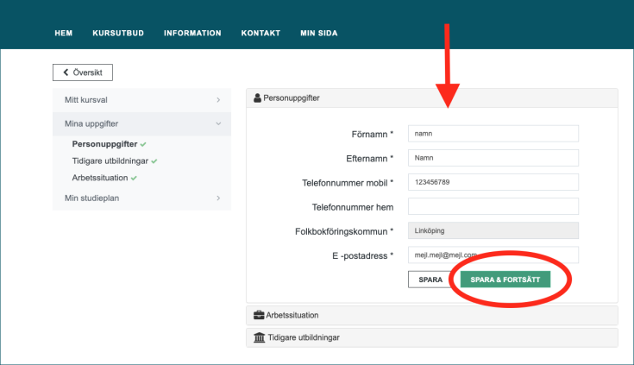Click the green checkmark next to Personuppgifter

[x=143, y=144]
